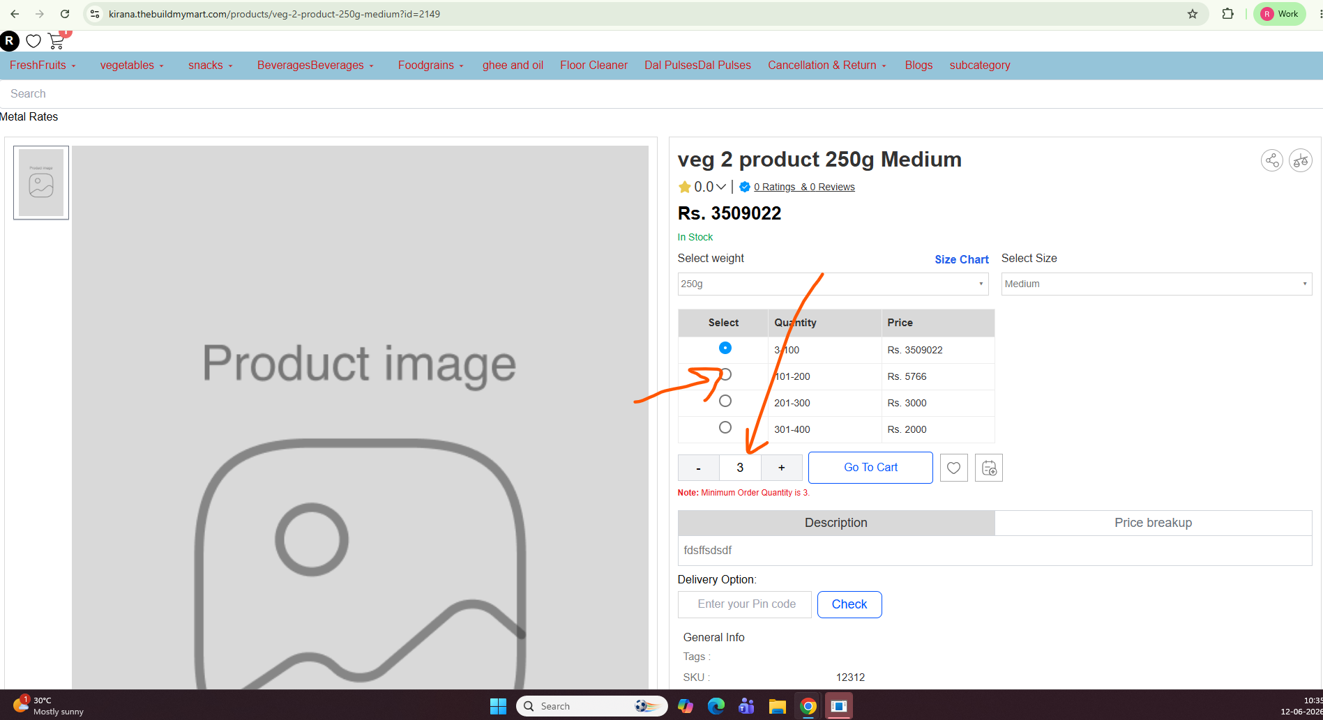Expand the Cancellation & Return menu
The height and width of the screenshot is (720, 1323).
(x=827, y=66)
